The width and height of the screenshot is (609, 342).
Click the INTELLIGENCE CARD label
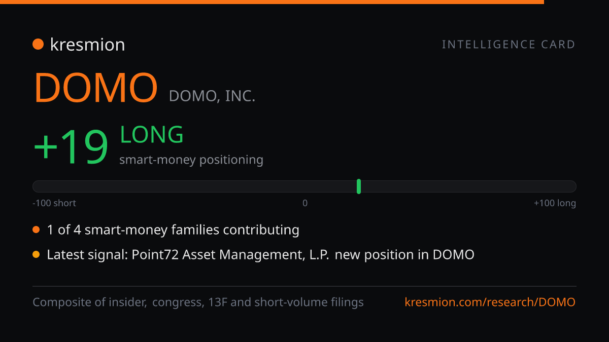click(x=509, y=45)
